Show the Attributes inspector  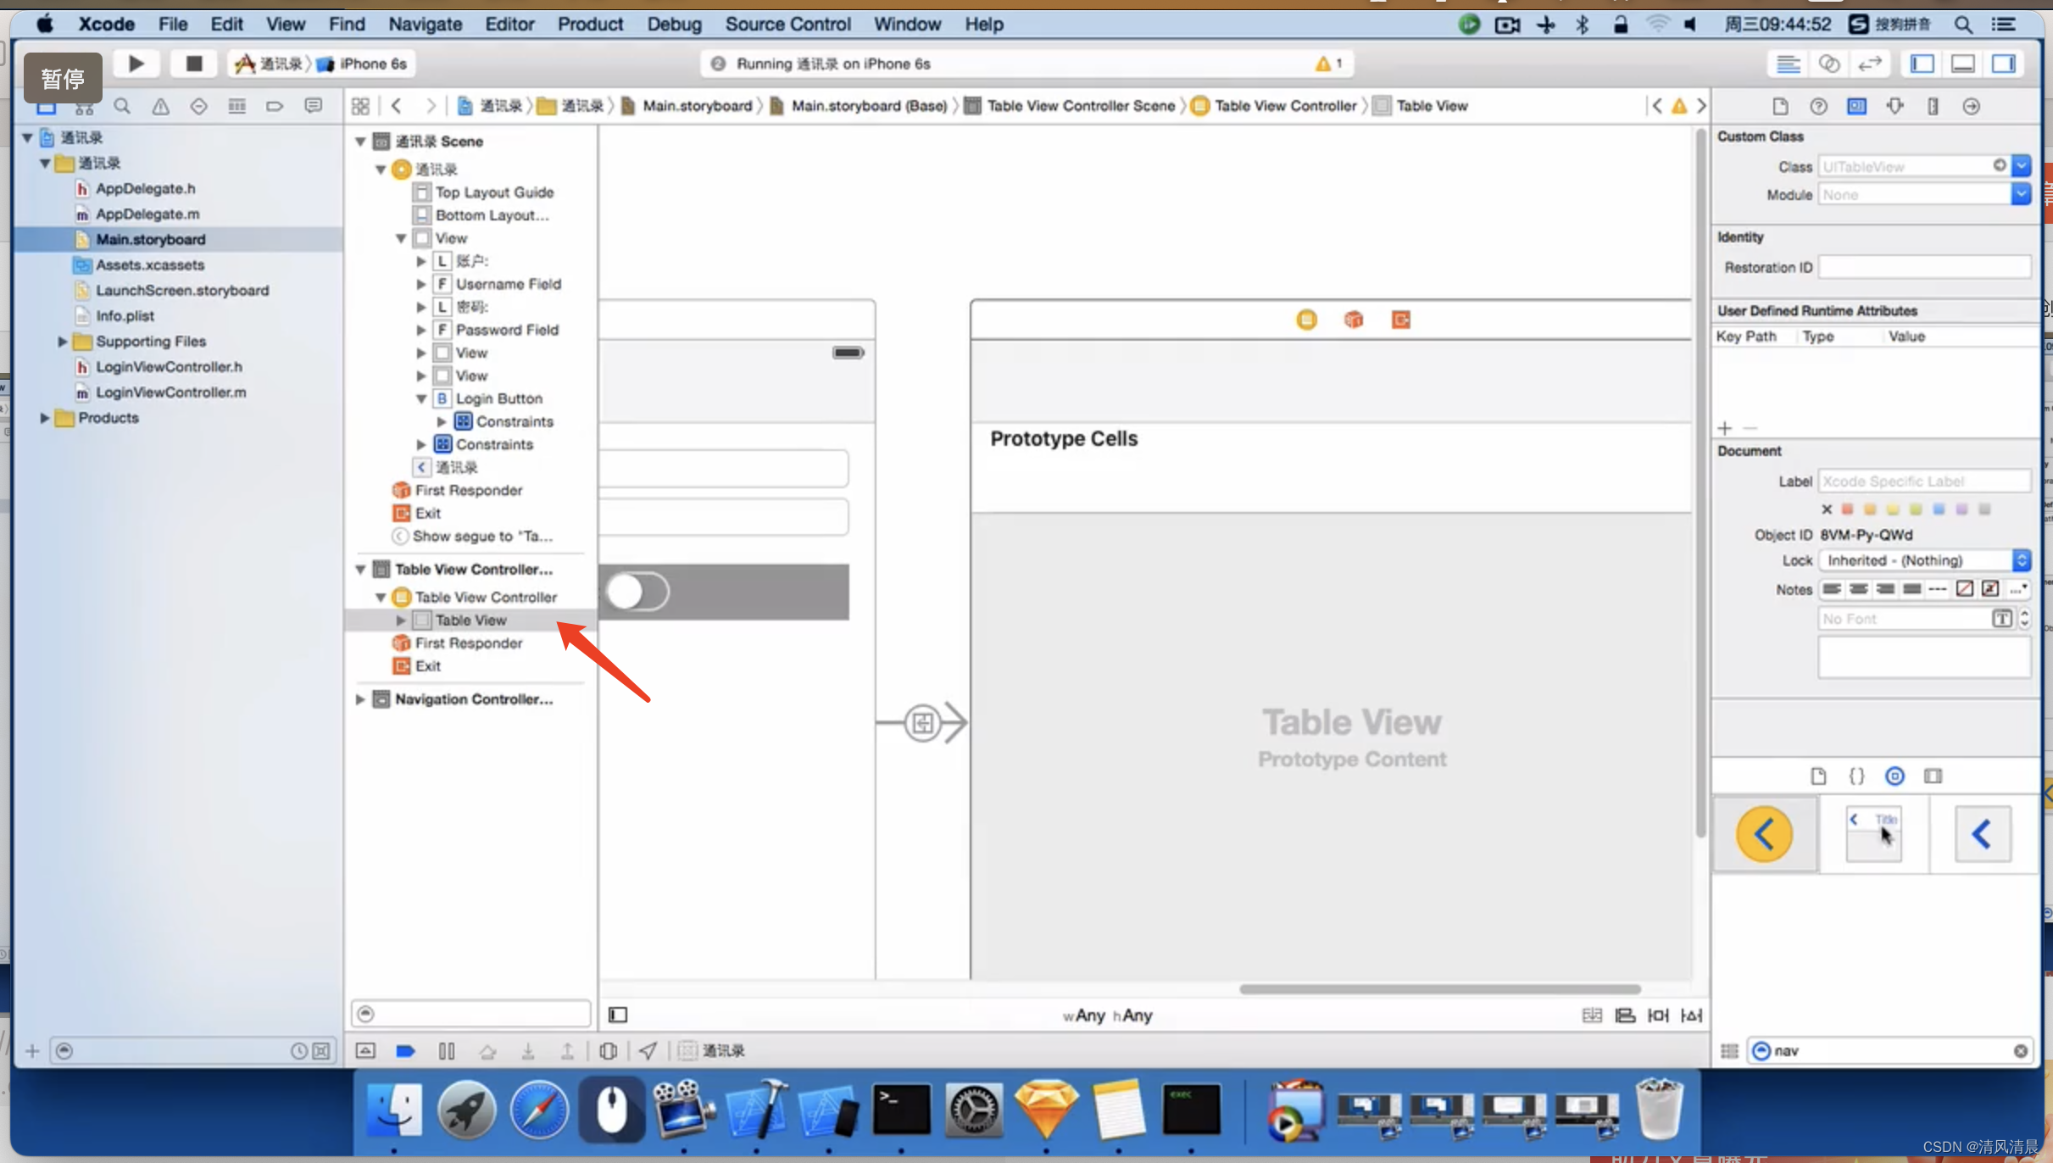pos(1894,106)
